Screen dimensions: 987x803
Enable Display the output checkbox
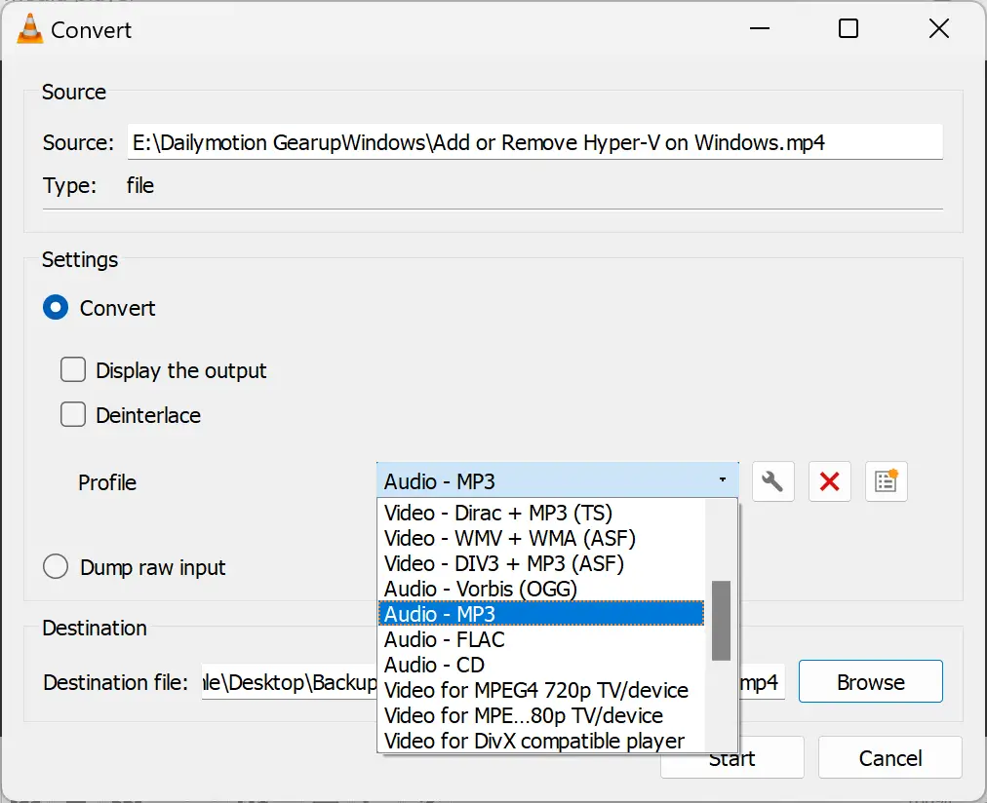tap(73, 370)
